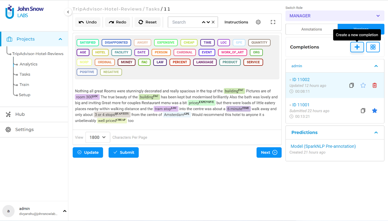Enter fullscreen annotation mode

[x=273, y=22]
